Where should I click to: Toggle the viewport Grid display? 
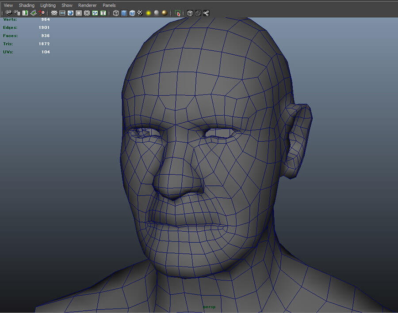click(x=54, y=13)
